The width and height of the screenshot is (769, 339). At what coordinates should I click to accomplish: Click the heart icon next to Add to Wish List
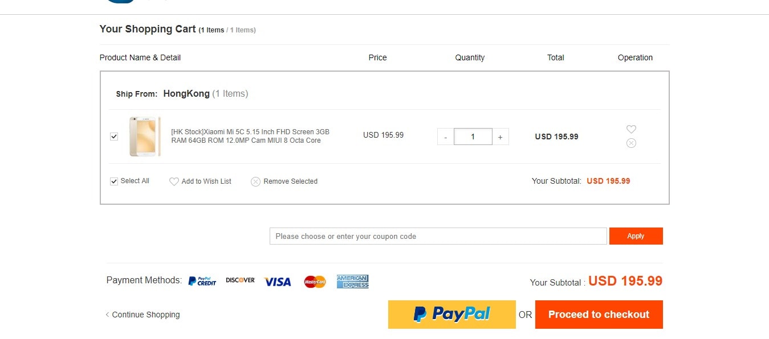tap(174, 181)
